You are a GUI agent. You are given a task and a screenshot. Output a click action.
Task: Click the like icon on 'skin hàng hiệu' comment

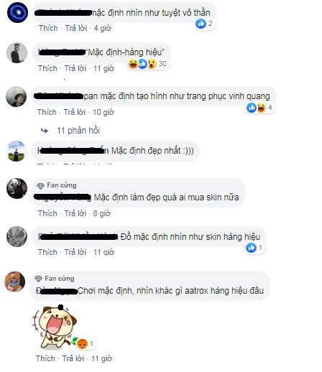click(251, 248)
